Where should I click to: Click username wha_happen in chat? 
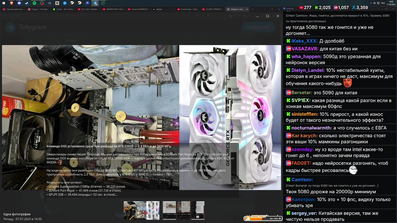coord(306,56)
